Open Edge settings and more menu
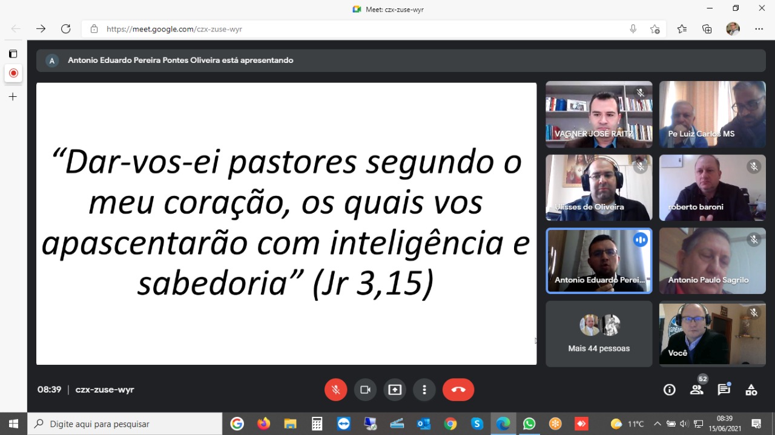The width and height of the screenshot is (775, 435). (x=759, y=29)
